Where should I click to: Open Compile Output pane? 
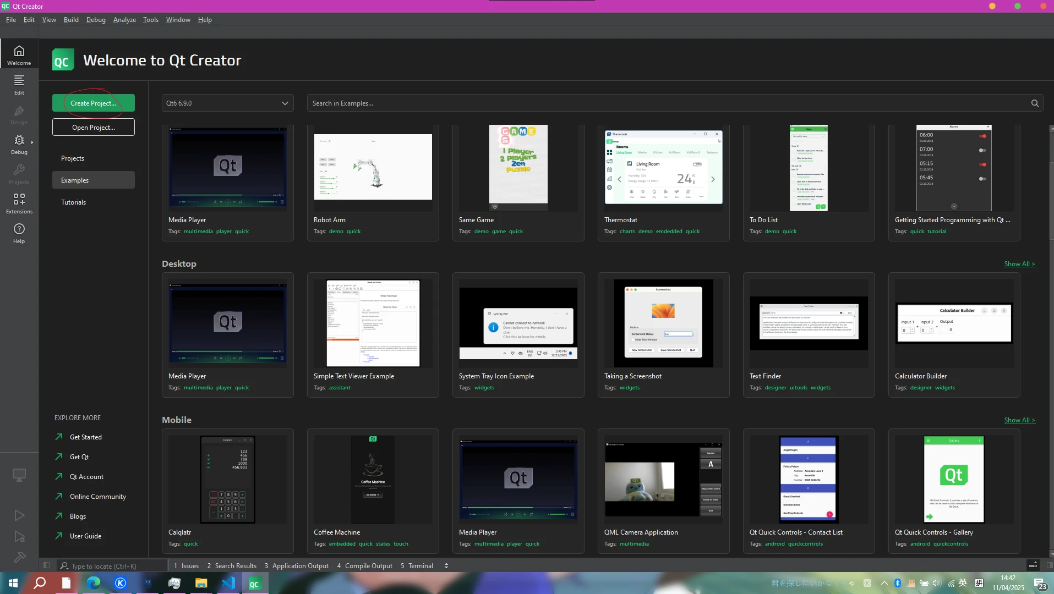[364, 566]
